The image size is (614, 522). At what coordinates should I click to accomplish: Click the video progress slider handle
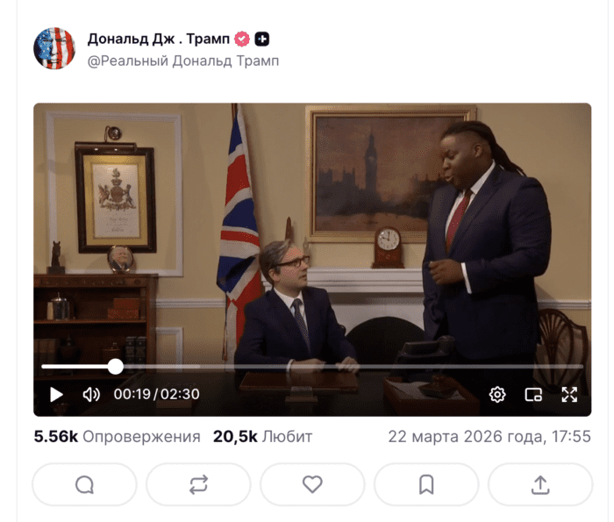point(116,367)
